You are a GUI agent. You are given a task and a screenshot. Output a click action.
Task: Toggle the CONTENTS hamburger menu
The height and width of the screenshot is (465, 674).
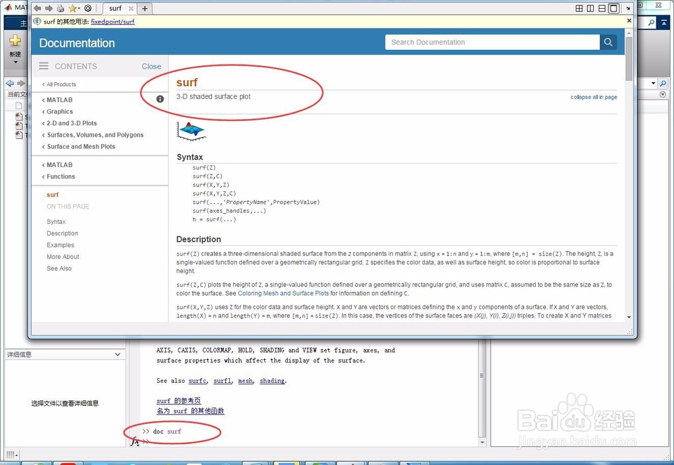(44, 66)
